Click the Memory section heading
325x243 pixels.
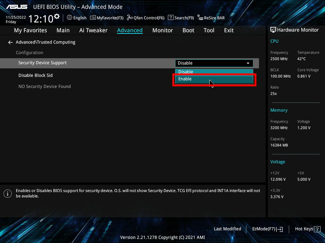pos(279,110)
